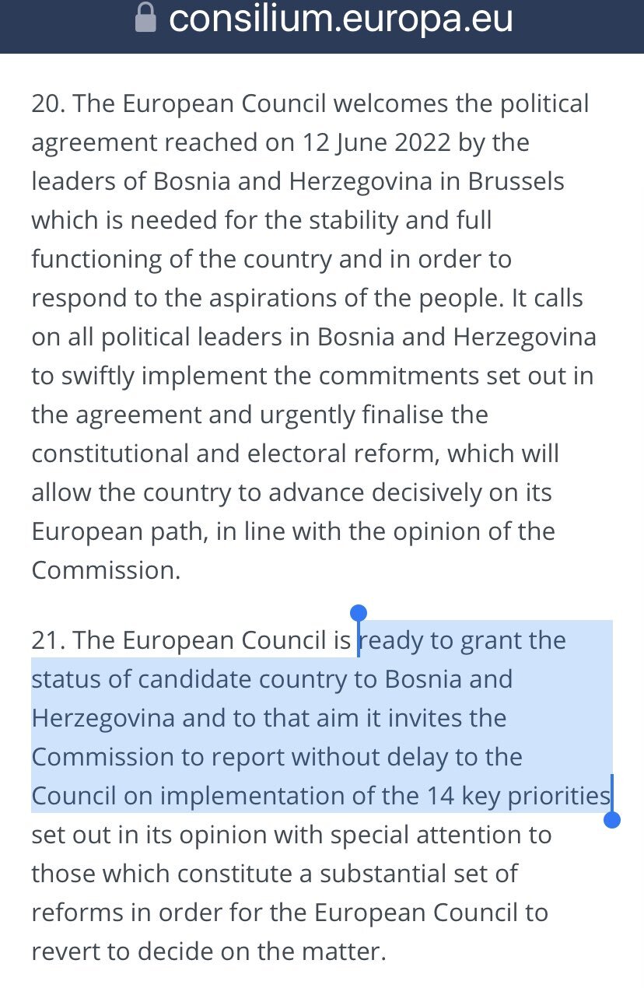Click the selection end handle after "priorities"

[612, 819]
